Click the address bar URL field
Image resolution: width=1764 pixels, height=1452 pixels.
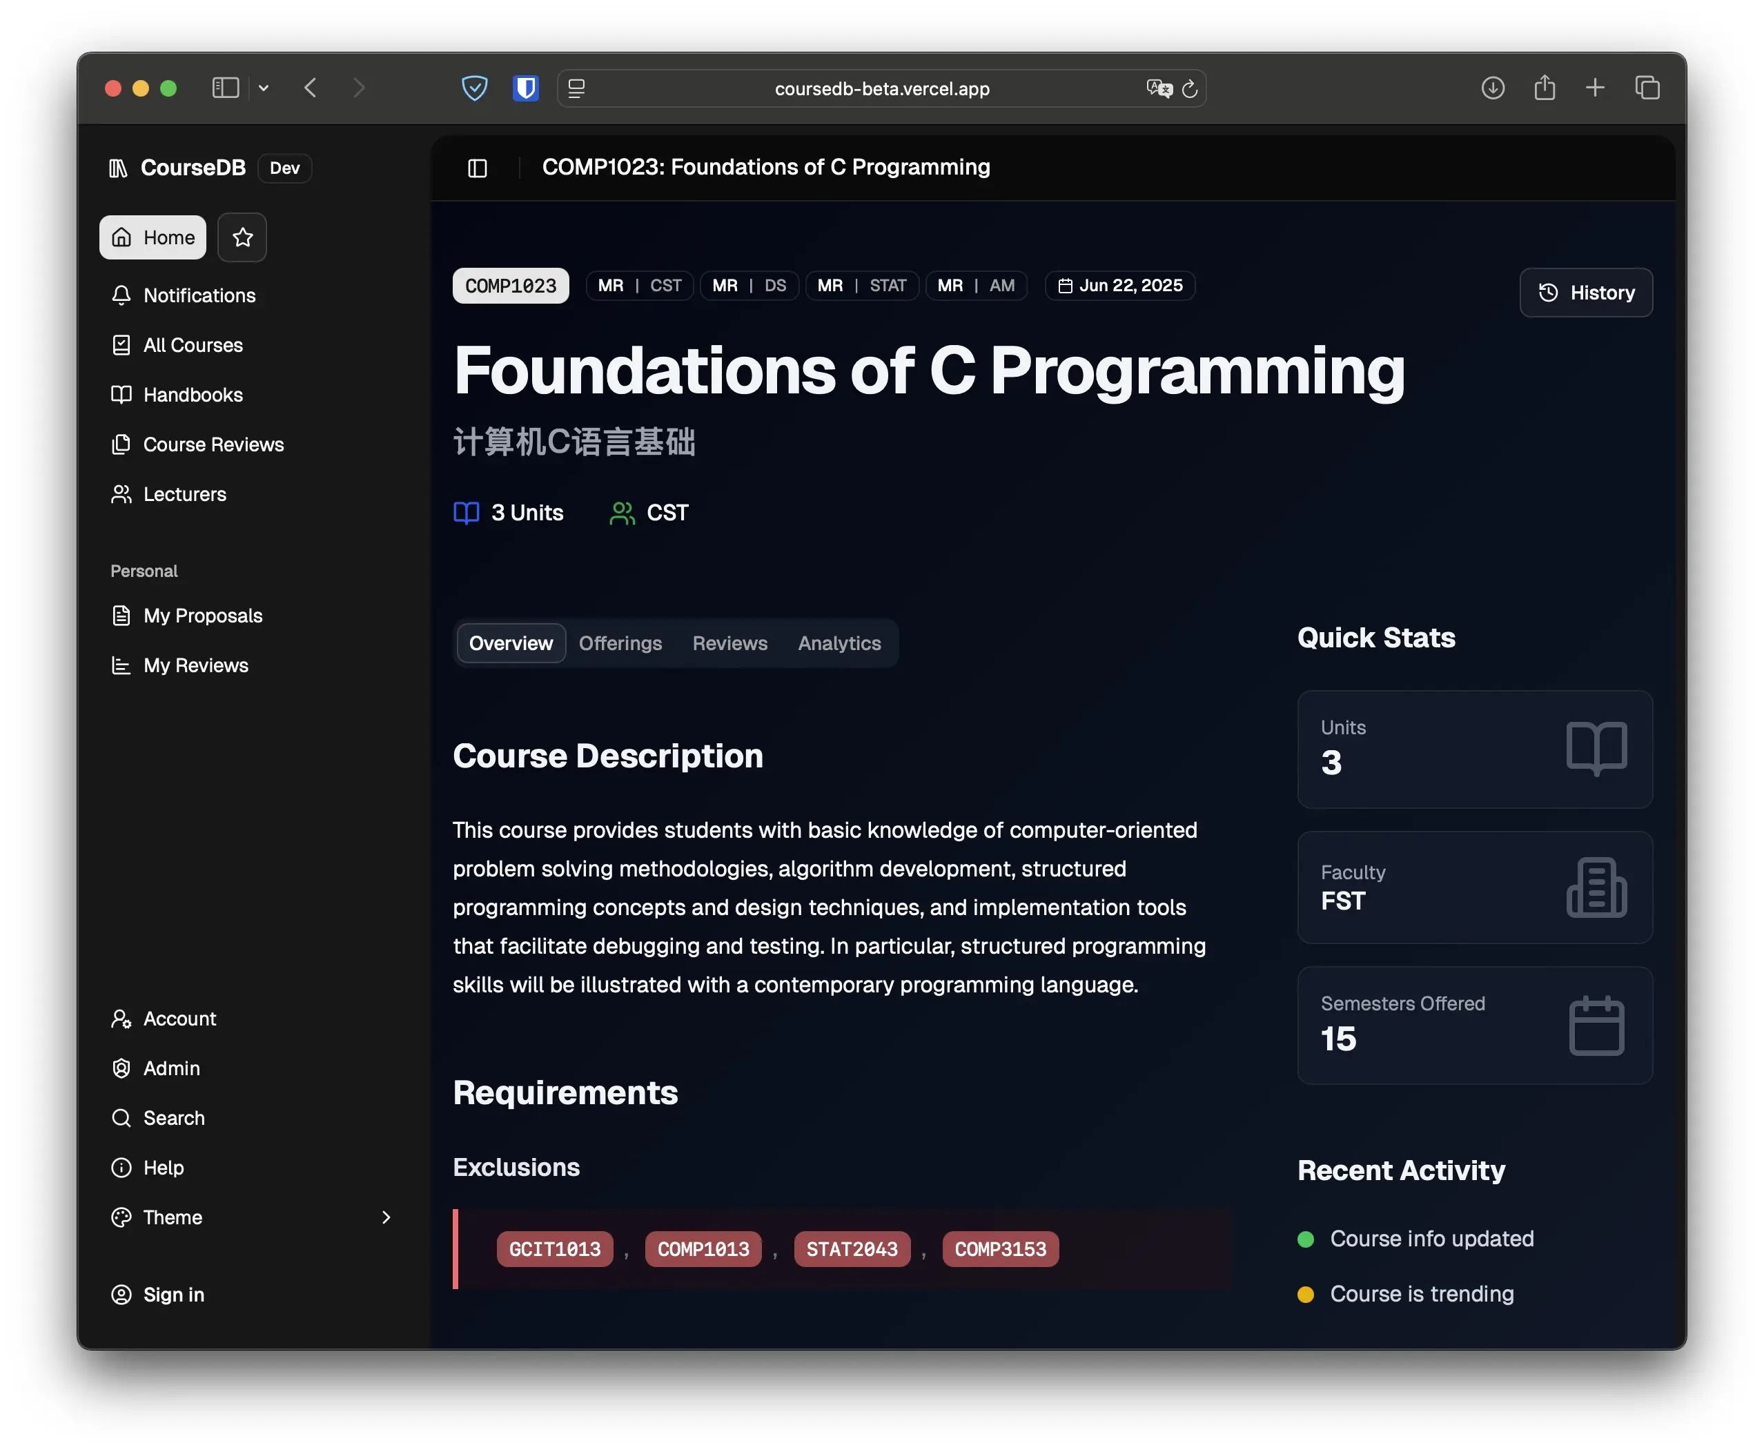(881, 88)
